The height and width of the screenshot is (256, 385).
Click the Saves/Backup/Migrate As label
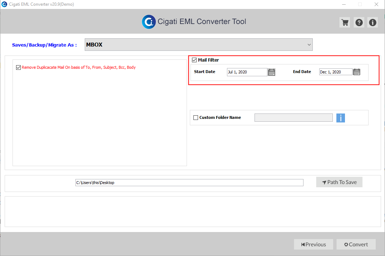pos(44,45)
